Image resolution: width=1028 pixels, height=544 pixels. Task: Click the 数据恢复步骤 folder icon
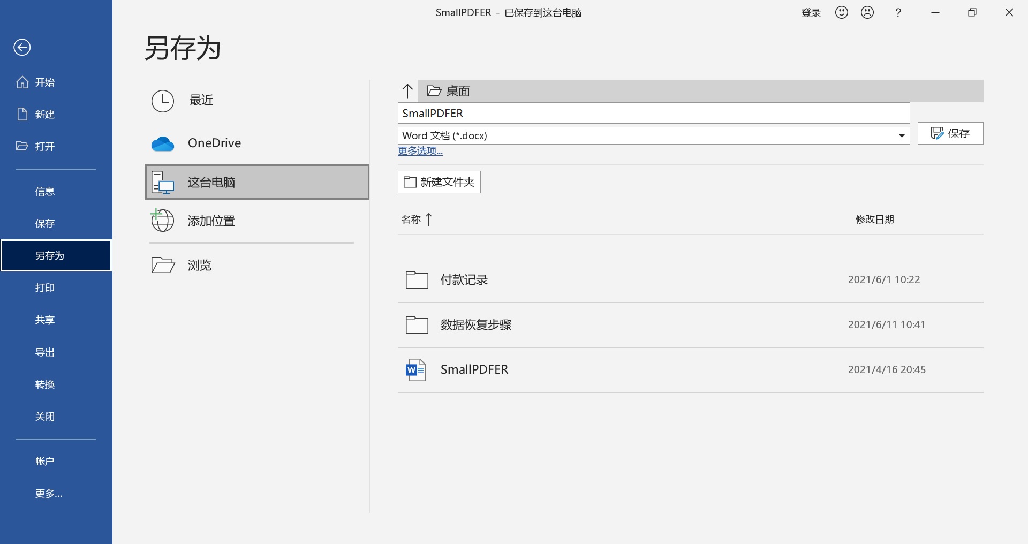coord(417,325)
